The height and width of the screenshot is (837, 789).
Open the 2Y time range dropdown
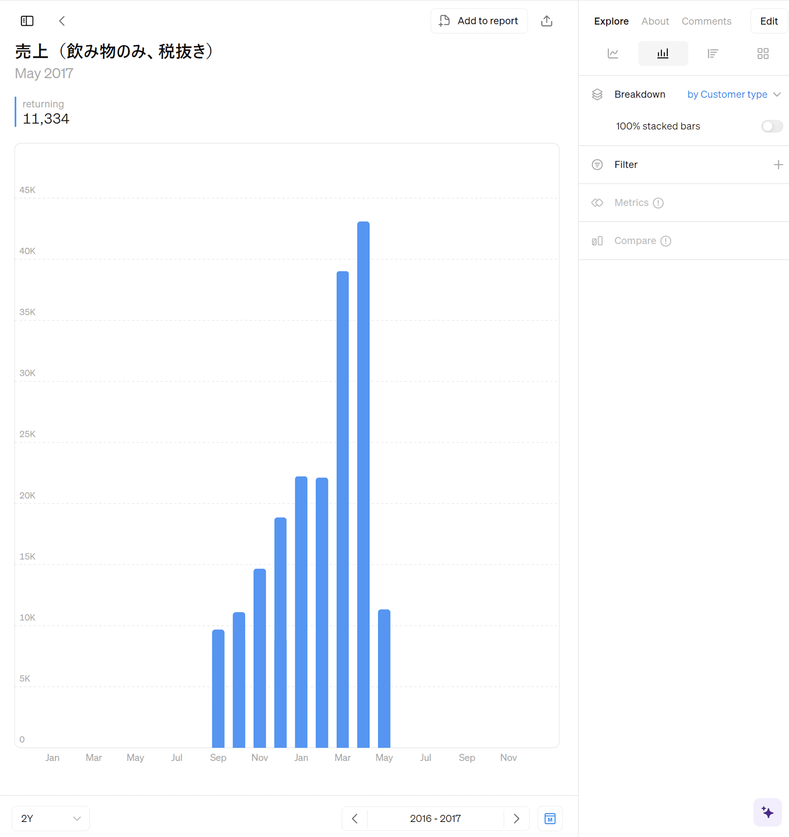coord(51,818)
